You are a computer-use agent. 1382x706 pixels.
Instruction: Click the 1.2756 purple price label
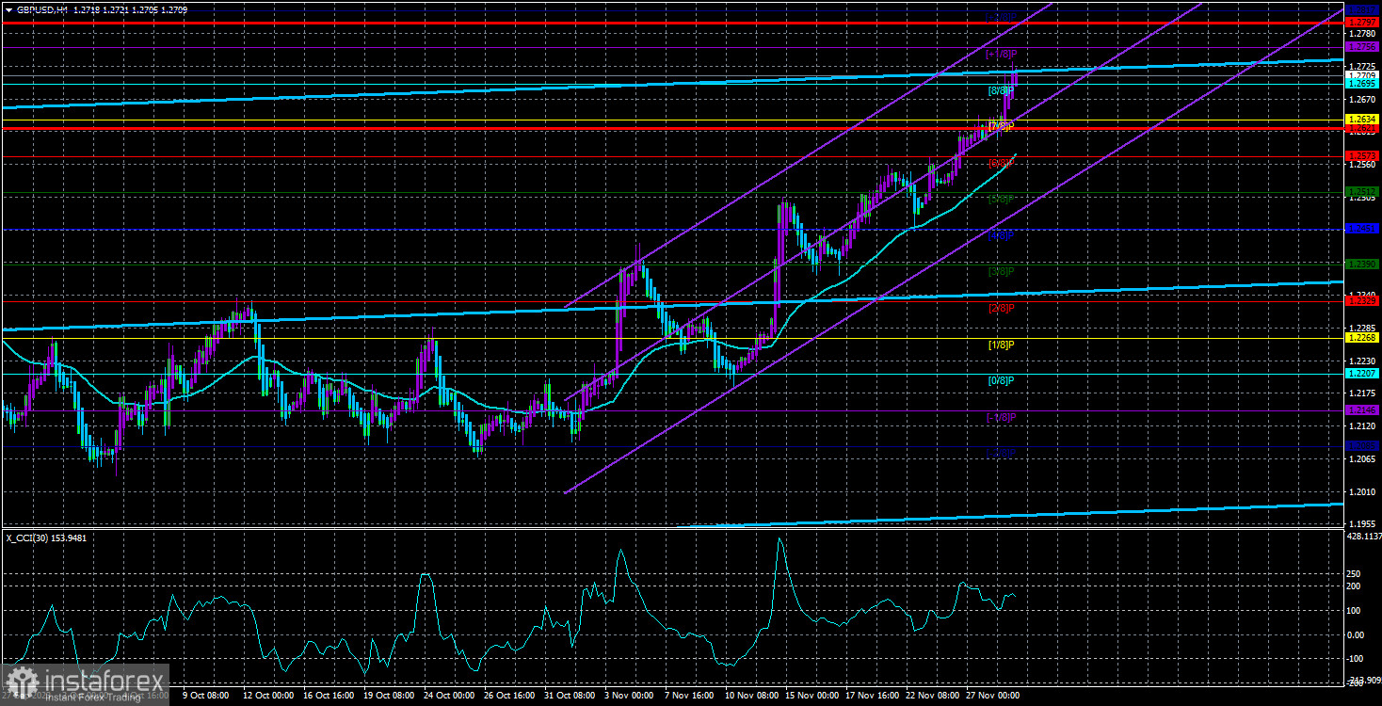(1362, 46)
